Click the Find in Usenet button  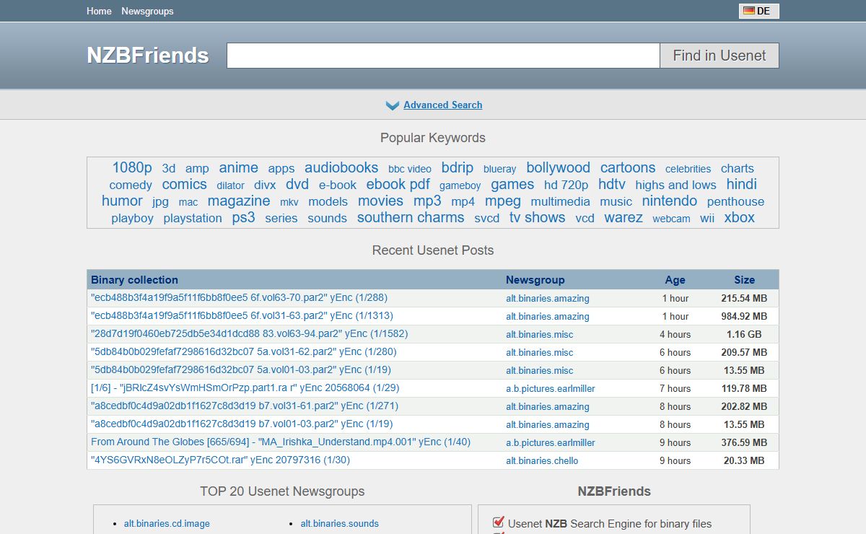[720, 56]
